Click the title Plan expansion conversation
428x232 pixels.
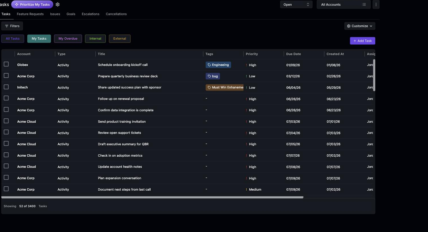[120, 178]
